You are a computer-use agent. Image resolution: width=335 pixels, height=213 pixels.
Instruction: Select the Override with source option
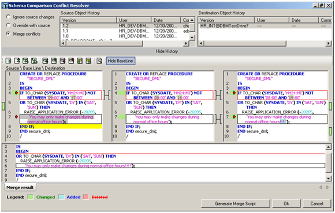point(8,25)
